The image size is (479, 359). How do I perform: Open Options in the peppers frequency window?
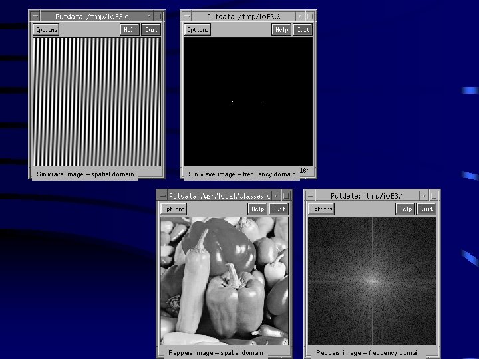click(321, 209)
